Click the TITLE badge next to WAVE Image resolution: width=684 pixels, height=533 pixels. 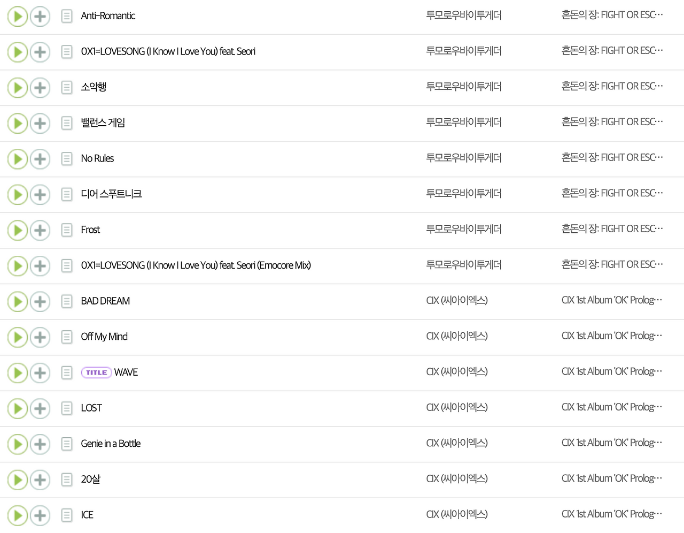click(x=96, y=372)
